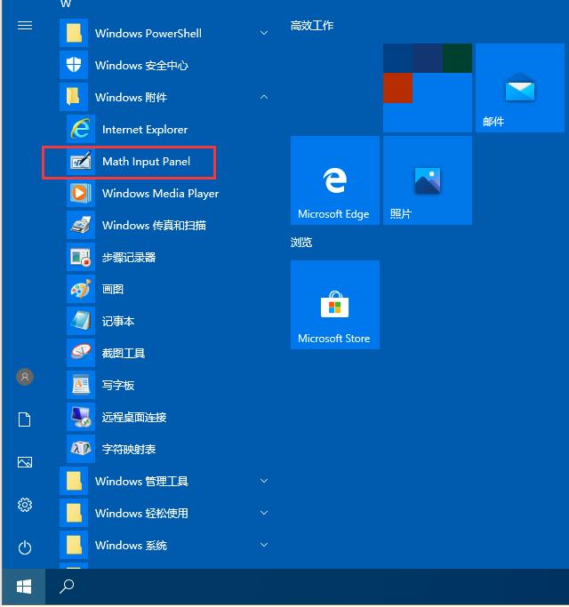The width and height of the screenshot is (569, 607).
Task: Open 远程桌面连接 icon
Action: (x=81, y=417)
